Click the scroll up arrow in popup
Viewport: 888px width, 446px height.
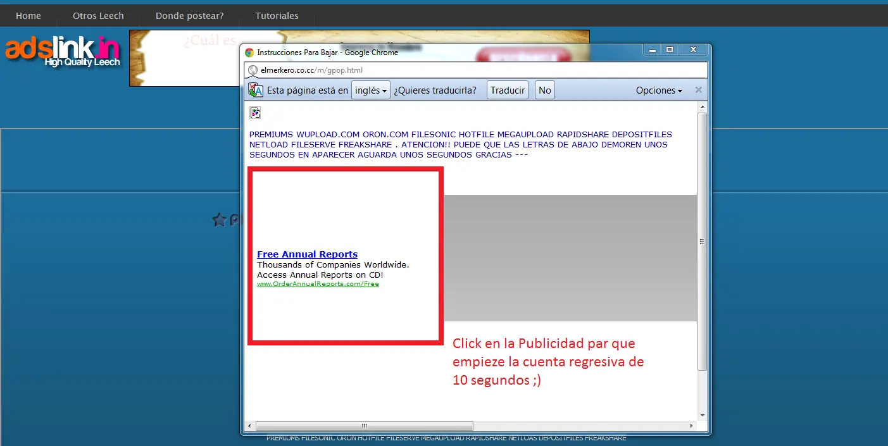(x=702, y=108)
